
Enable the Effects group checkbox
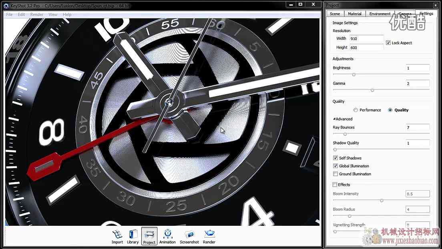point(335,185)
